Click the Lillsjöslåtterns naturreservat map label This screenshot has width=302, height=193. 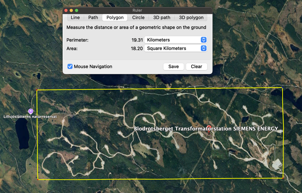[30, 117]
